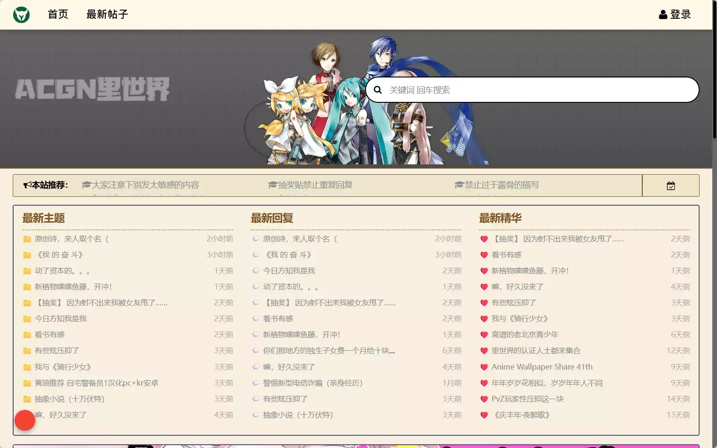Click speech bubble icon beside 嘛,好久没来了 in 最新回复
717x448 pixels.
coord(256,367)
